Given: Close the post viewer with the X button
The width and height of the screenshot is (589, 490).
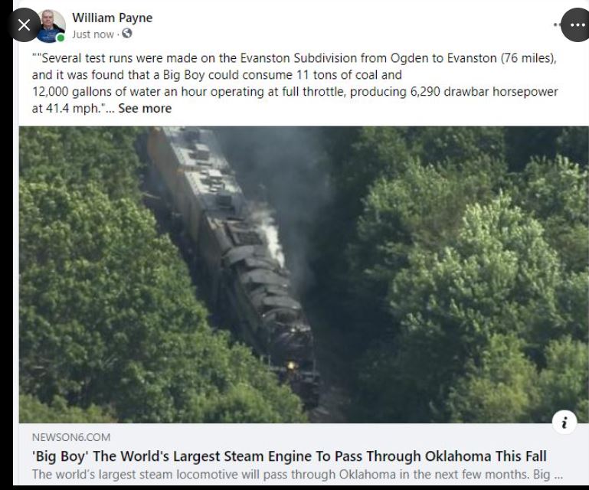Looking at the screenshot, I should tap(24, 25).
